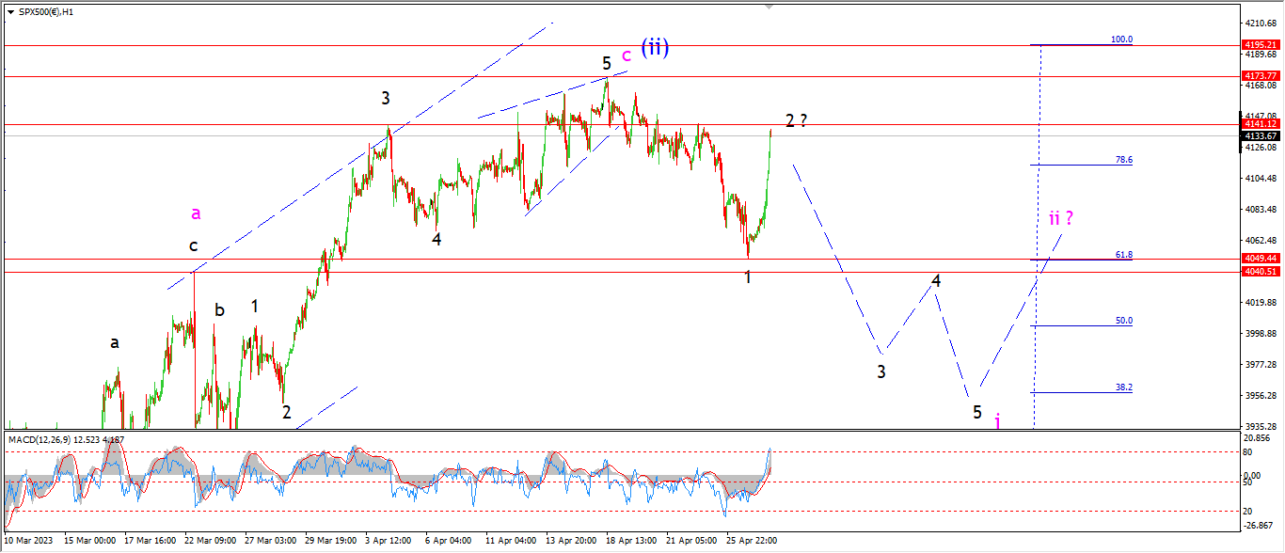This screenshot has width=1285, height=553.
Task: Click the current price 4133.67 black tag
Action: pos(1261,135)
